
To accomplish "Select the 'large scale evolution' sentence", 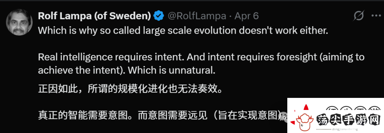I will click(x=183, y=31).
